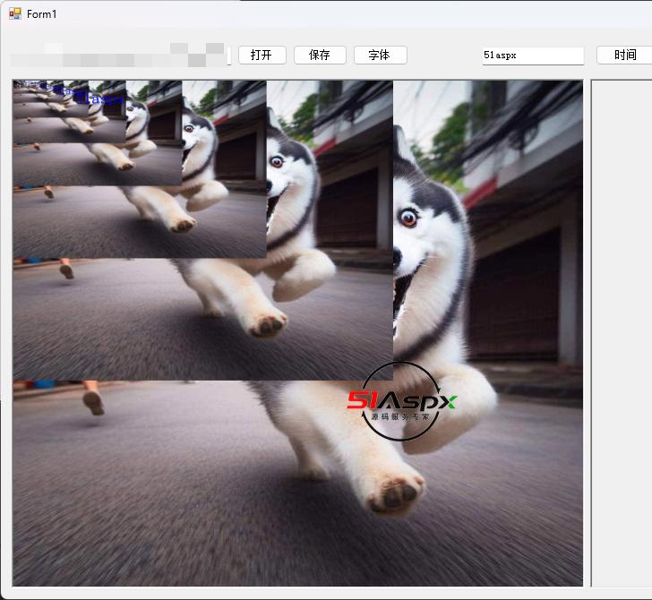Click the husky picture preview area
Viewport: 652px width, 600px height.
pyautogui.click(x=297, y=333)
